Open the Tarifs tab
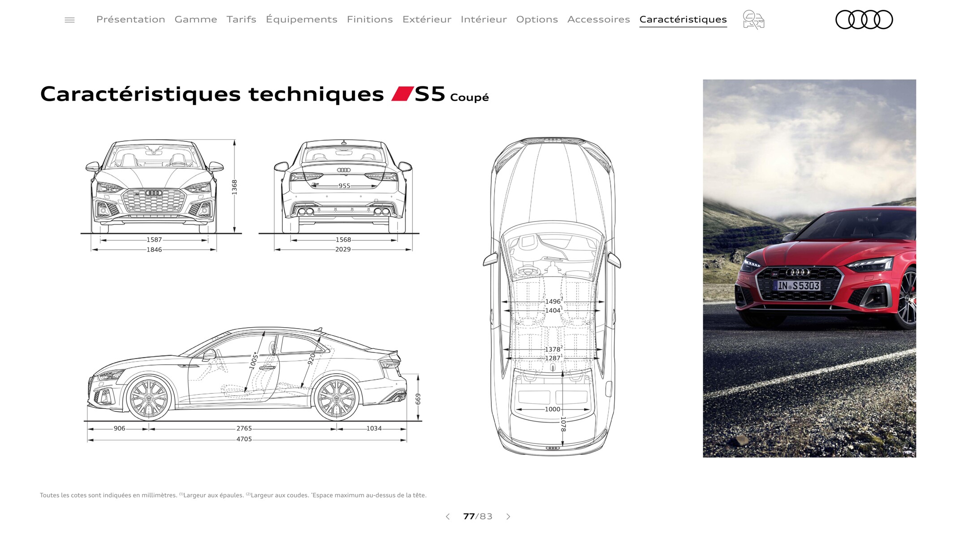This screenshot has height=537, width=956. coord(241,19)
